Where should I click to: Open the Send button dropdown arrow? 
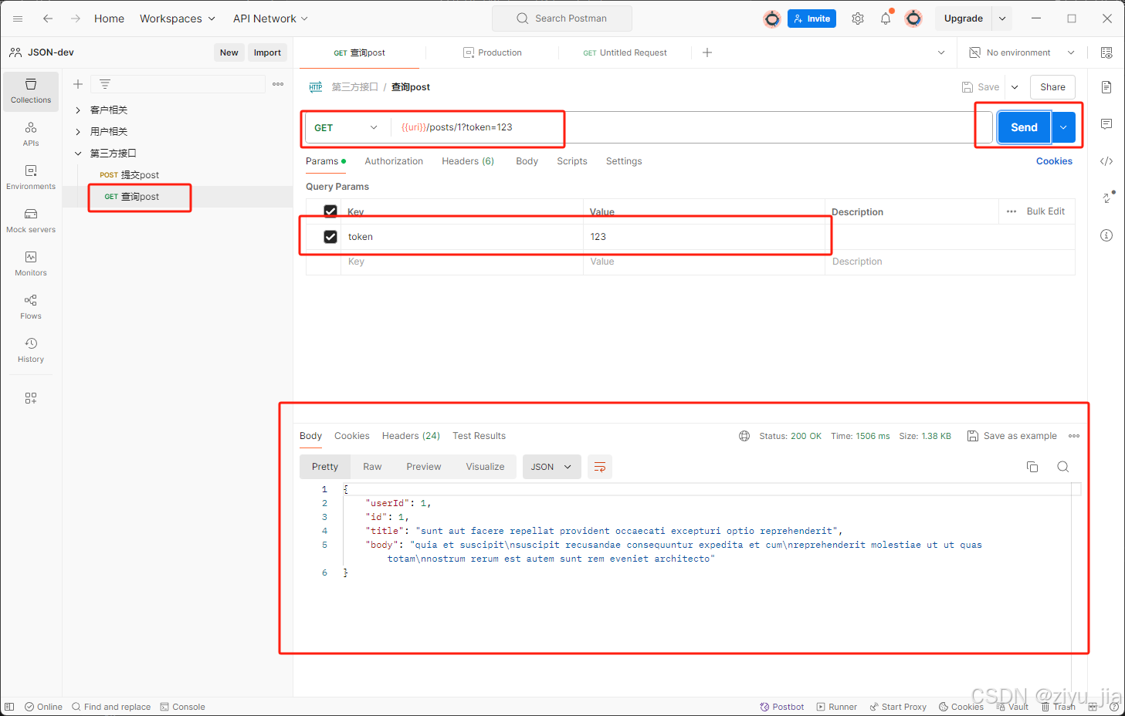[x=1063, y=127]
